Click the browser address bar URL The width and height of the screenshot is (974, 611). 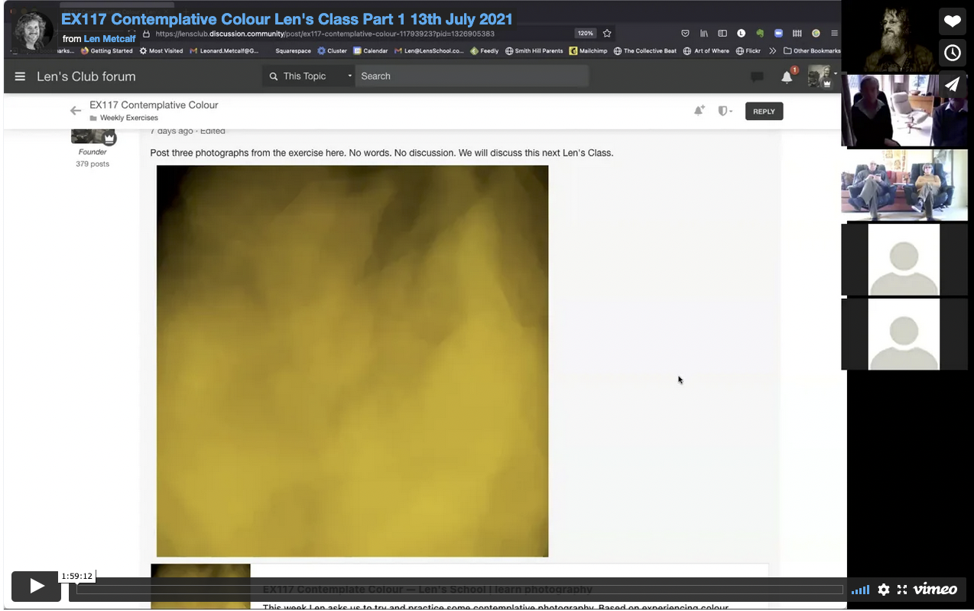325,34
